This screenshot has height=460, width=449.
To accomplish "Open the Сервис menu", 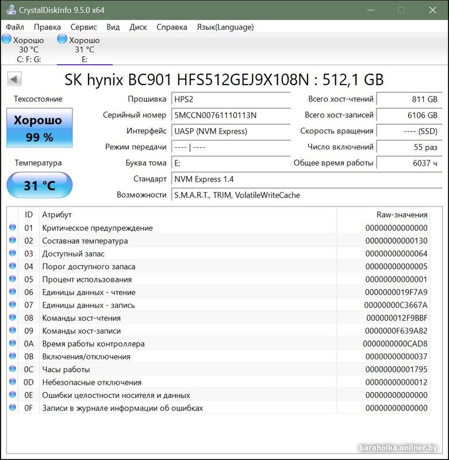I will [x=83, y=27].
